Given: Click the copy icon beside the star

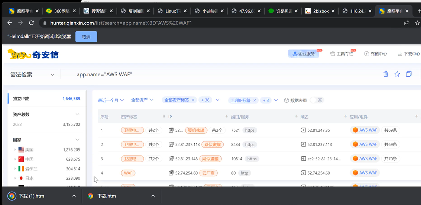Looking at the screenshot, I should pos(409,74).
